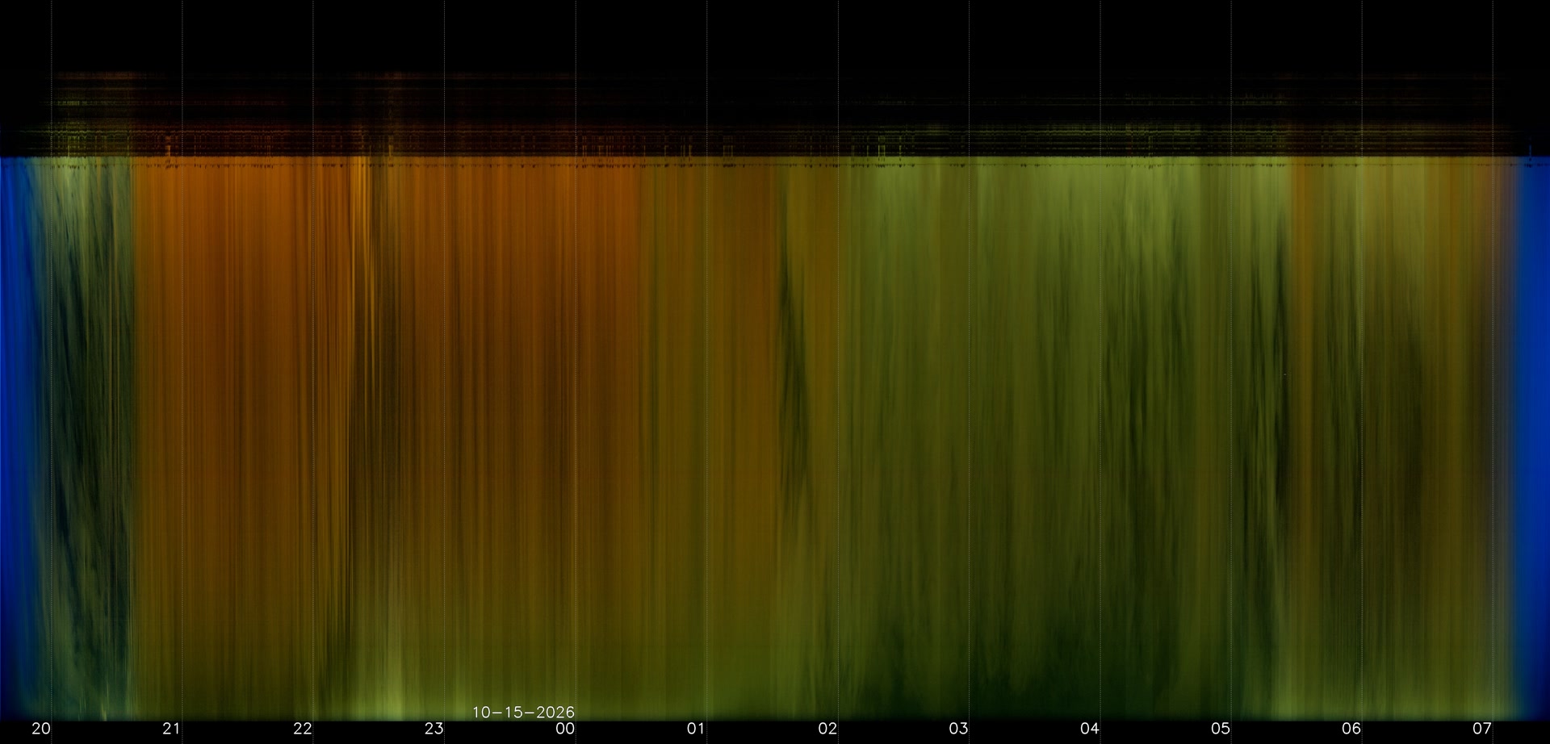This screenshot has height=744, width=1550.
Task: Click the black horizon area at the top
Action: (x=775, y=36)
